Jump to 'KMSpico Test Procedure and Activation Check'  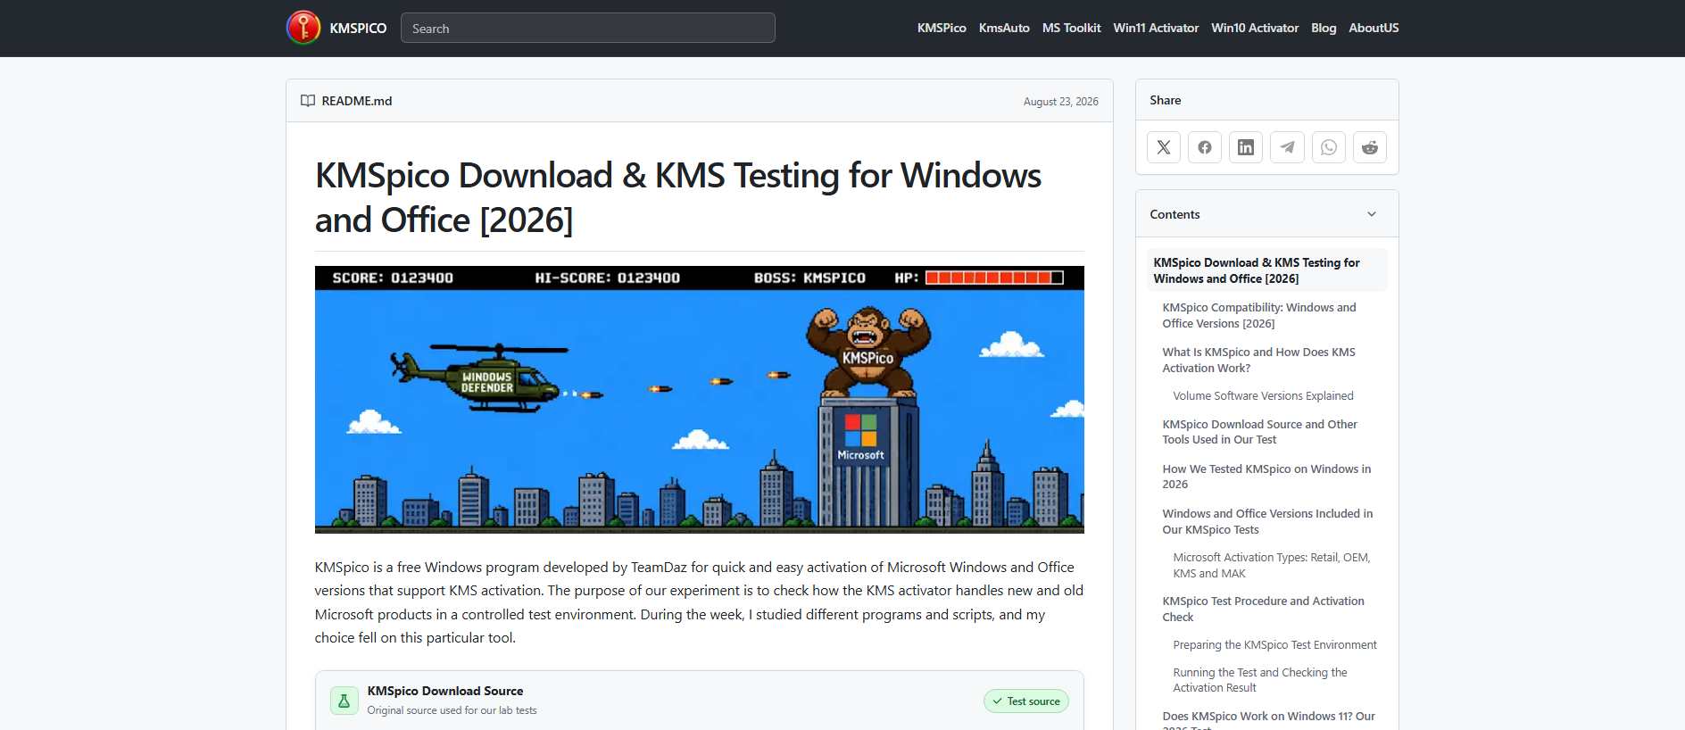[1263, 610]
